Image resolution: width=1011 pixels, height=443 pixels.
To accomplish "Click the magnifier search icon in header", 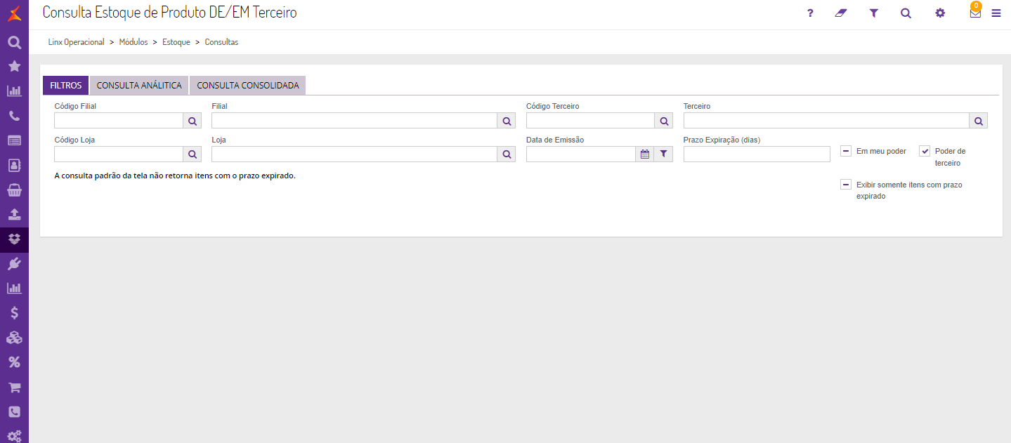I will pos(906,13).
